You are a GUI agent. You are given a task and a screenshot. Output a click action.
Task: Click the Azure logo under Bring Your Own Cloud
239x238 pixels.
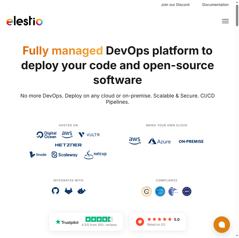pyautogui.click(x=160, y=141)
